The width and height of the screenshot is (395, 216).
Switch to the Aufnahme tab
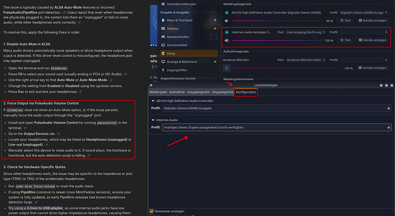click(177, 92)
